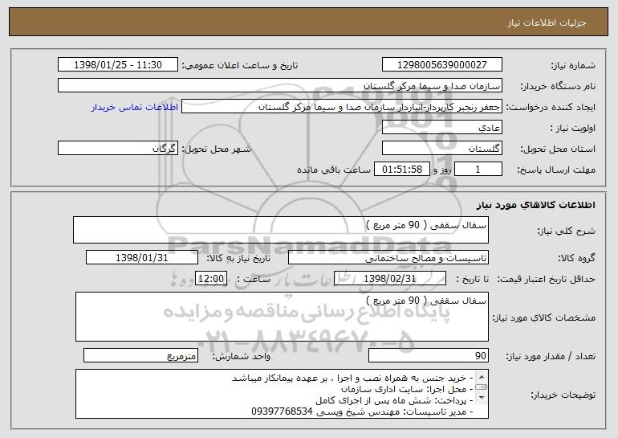Click the heading اطلاعات کالاهای مورد نیاز
This screenshot has width=618, height=438.
point(535,204)
